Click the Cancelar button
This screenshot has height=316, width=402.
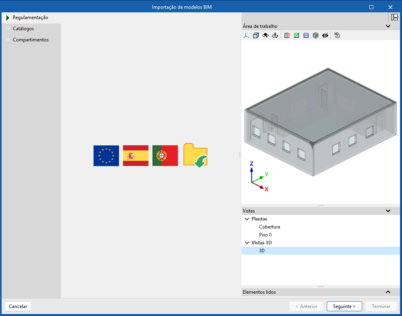tap(18, 306)
